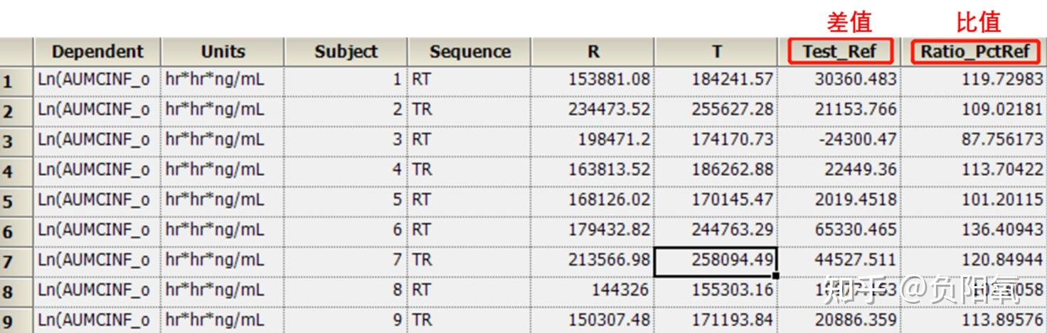Click Ratio_PctRef cell 136.40943

[974, 230]
